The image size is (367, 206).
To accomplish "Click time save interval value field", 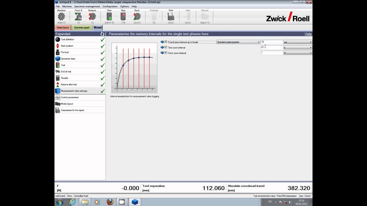I will 272,47.
